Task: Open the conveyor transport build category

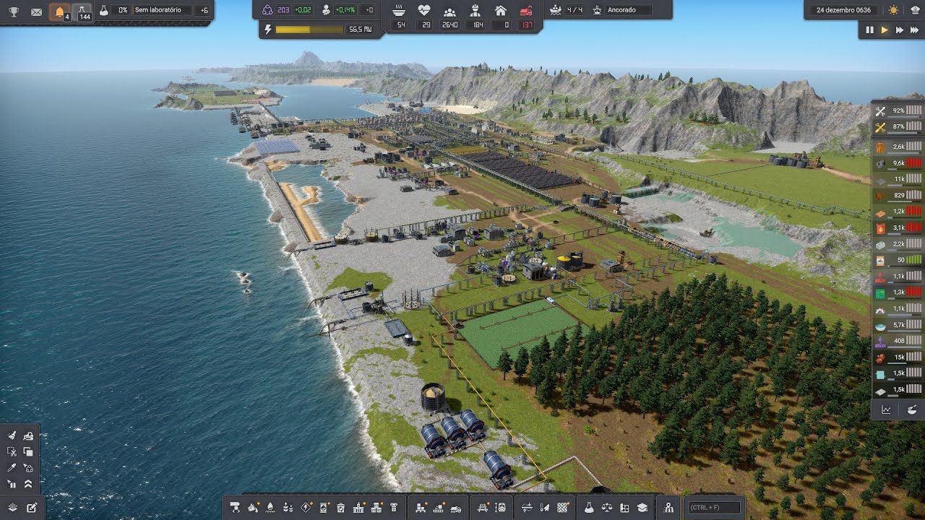Action: tap(438, 508)
